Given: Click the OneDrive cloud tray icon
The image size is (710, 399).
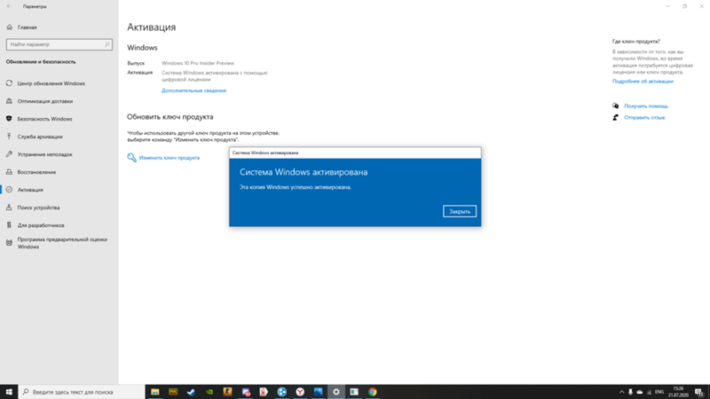Looking at the screenshot, I should click(639, 392).
